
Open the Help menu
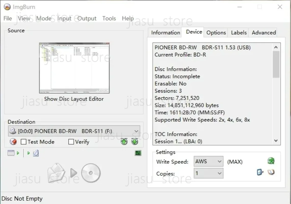point(128,18)
